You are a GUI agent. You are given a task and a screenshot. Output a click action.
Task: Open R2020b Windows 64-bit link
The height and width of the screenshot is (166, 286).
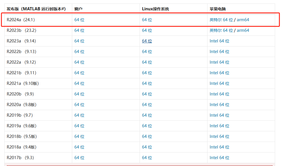pyautogui.click(x=79, y=94)
